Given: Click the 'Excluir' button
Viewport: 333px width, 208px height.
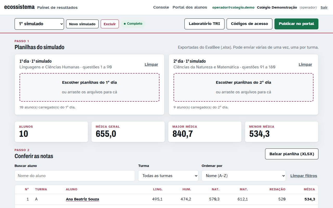Looking at the screenshot, I should (x=110, y=24).
